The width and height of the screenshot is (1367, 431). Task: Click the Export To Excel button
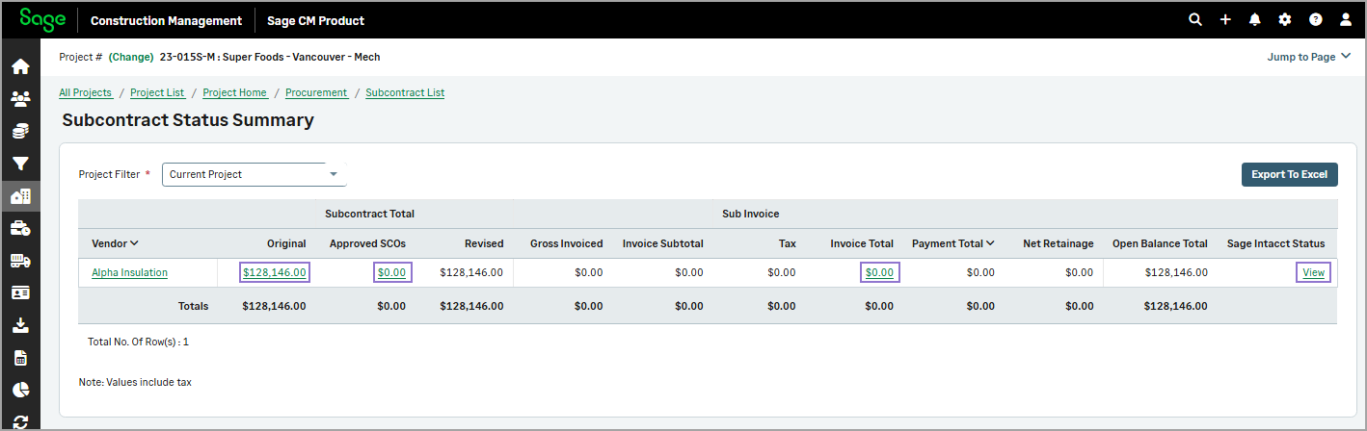(x=1289, y=174)
